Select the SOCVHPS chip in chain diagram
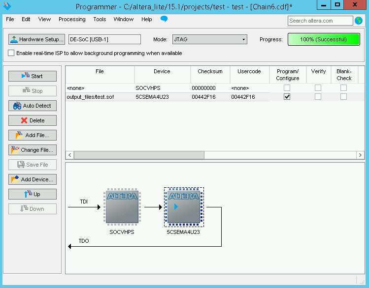Viewport: 369px width, 288px height. pyautogui.click(x=122, y=207)
